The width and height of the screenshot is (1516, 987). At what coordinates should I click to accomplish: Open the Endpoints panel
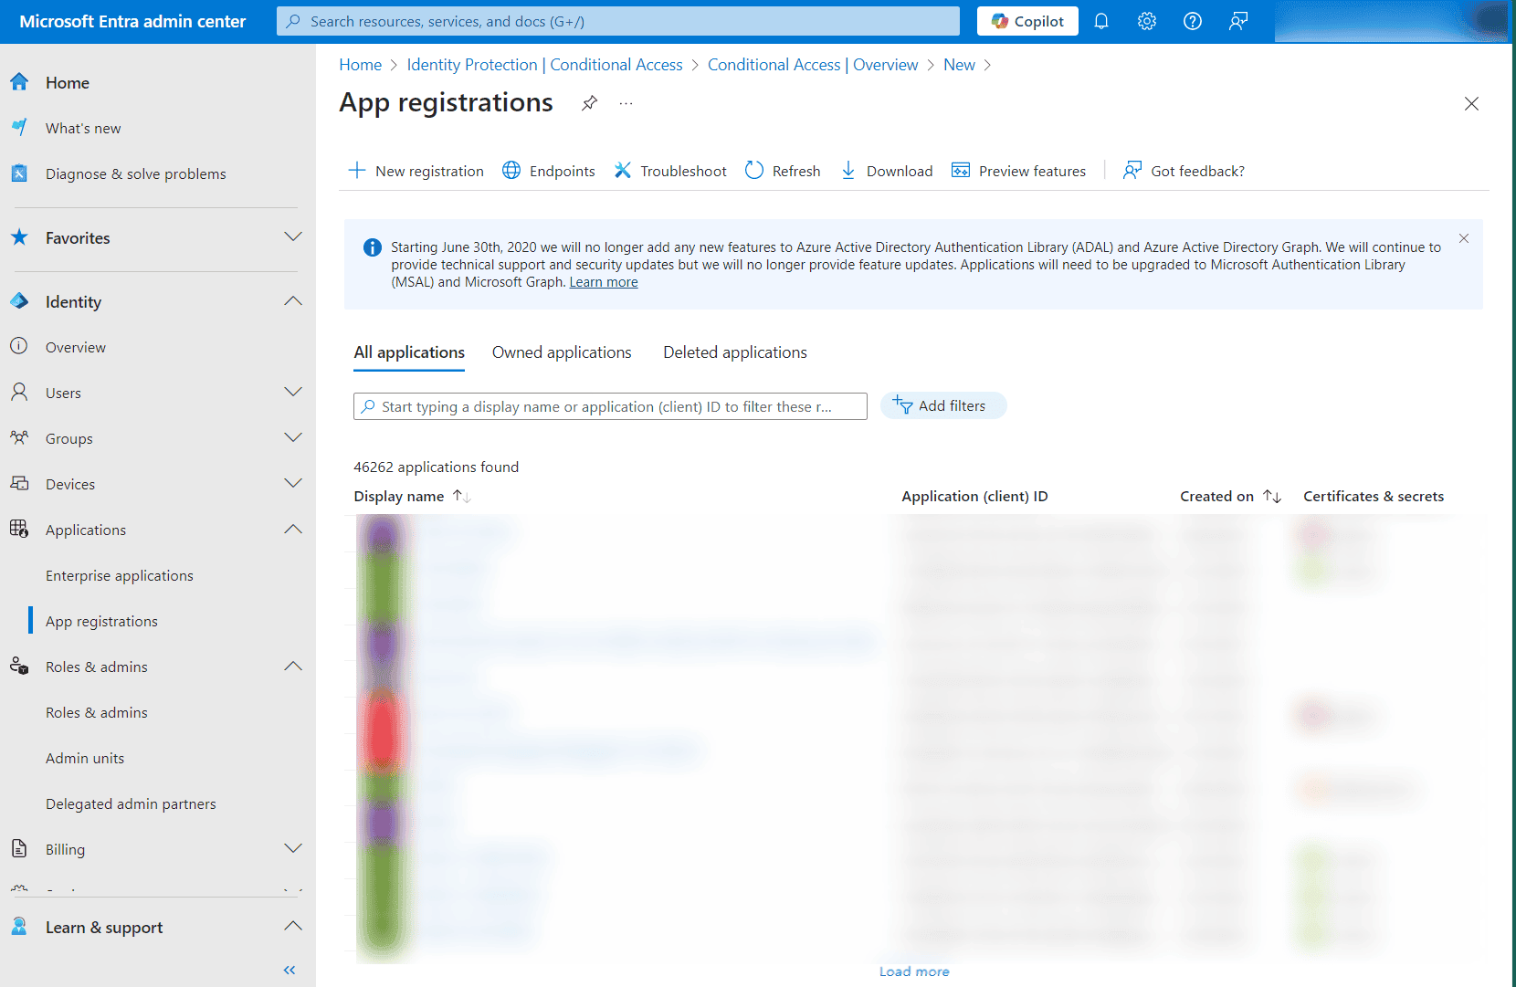[549, 171]
